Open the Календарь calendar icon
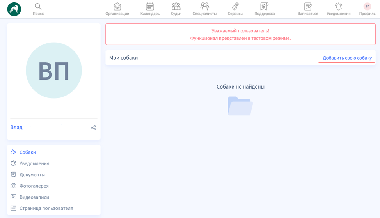 pos(150,7)
